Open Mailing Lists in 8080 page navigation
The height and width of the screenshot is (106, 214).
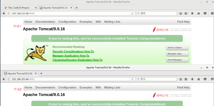pyautogui.click(x=112, y=22)
